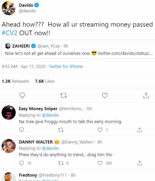Like Davido's main tweet
Image resolution: width=155 pixels, height=181 pixels.
click(105, 95)
